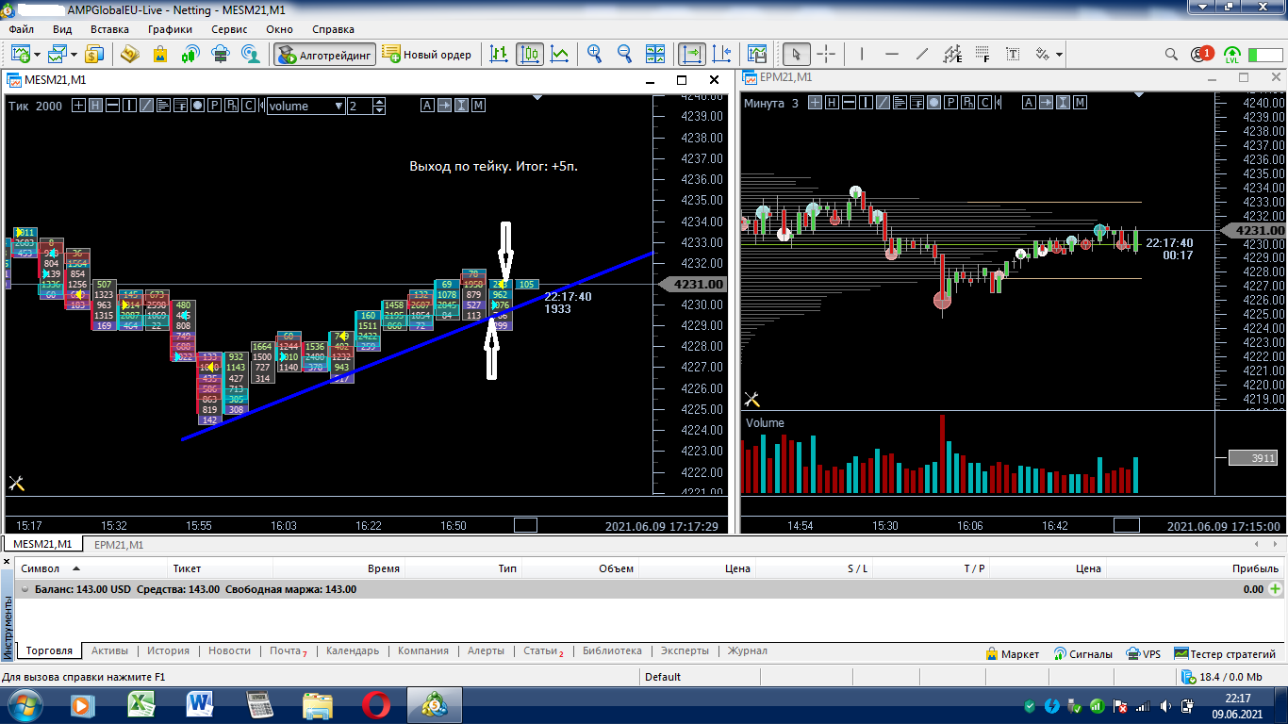
Task: Expand the new chart dropdown arrow
Action: (x=37, y=54)
